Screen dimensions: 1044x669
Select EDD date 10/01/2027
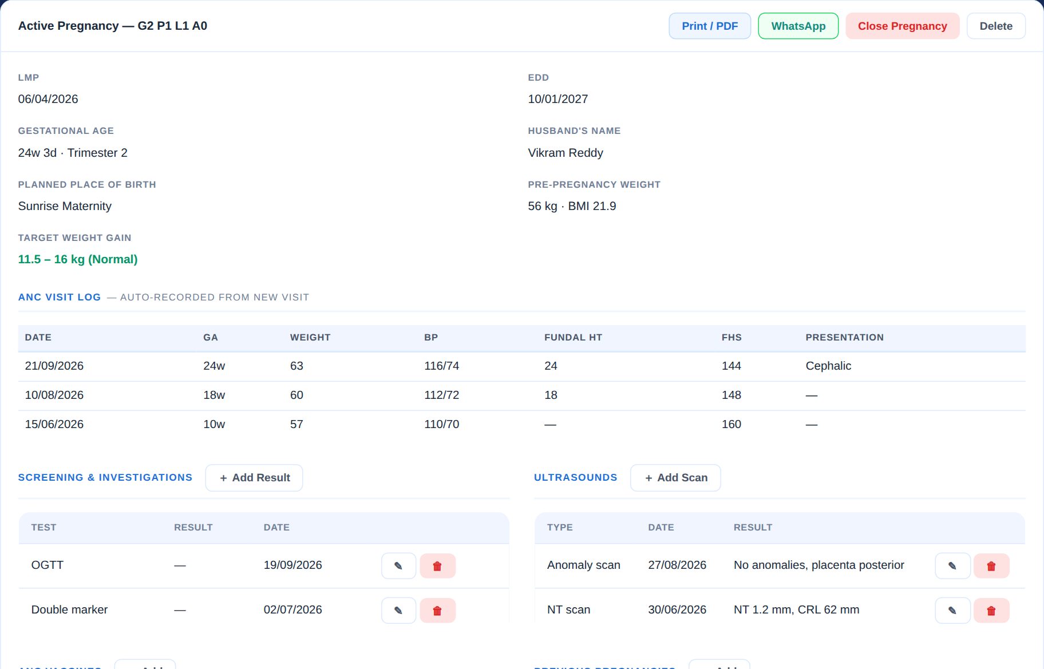coord(558,99)
